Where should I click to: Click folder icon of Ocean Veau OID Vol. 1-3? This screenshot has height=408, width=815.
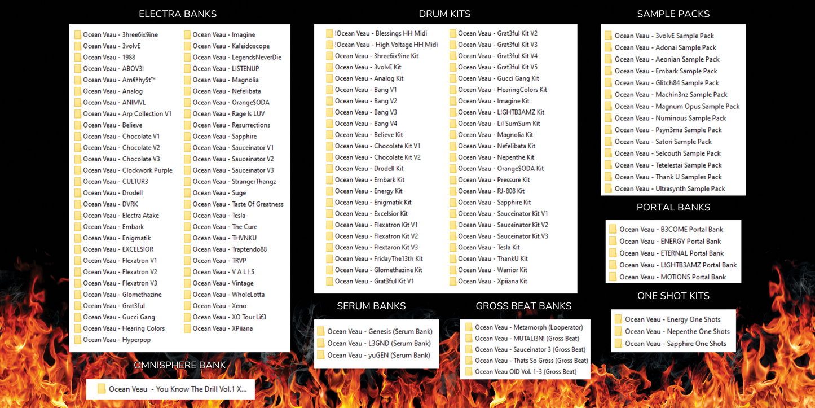click(x=469, y=371)
